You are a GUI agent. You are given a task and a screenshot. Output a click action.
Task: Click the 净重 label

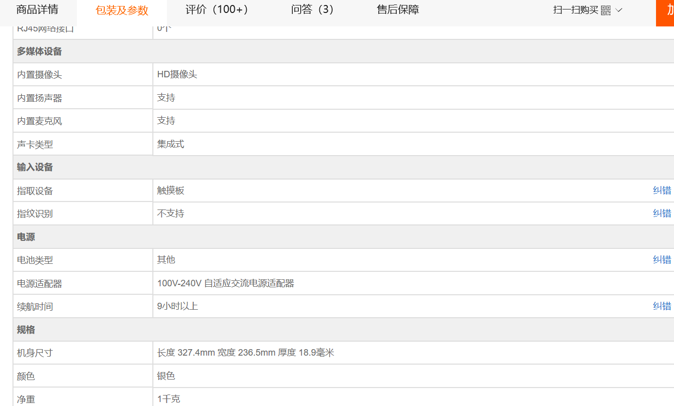(x=26, y=400)
